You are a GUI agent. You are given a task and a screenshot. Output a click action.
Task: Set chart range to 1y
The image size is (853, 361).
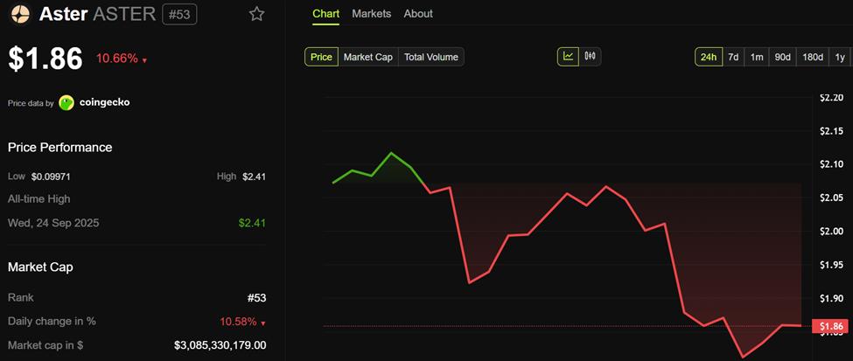tap(840, 57)
